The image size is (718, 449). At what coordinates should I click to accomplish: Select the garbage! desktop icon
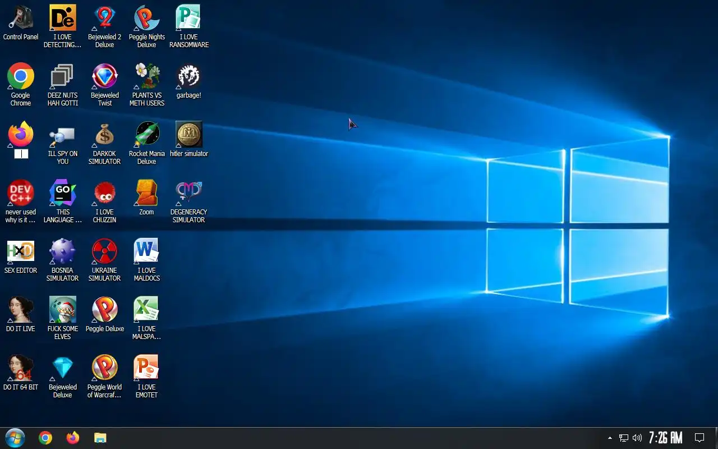189,76
